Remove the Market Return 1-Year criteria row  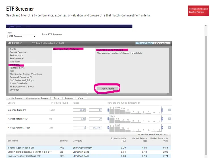coord(169,128)
